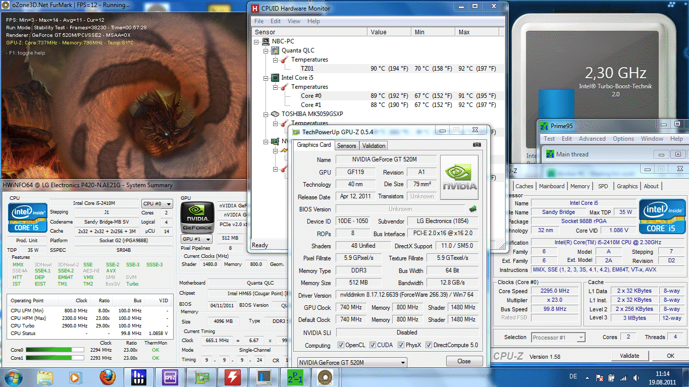Collapse the TOSHIBA MK5059GSXP node
Viewport: 689px width, 387px height.
(x=266, y=114)
